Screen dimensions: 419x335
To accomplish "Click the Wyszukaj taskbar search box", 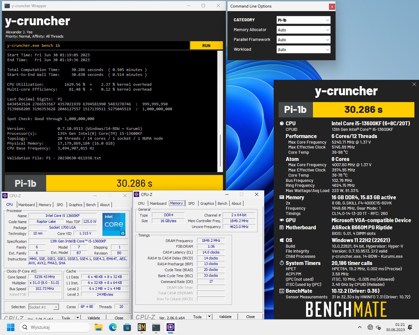I will click(55, 327).
